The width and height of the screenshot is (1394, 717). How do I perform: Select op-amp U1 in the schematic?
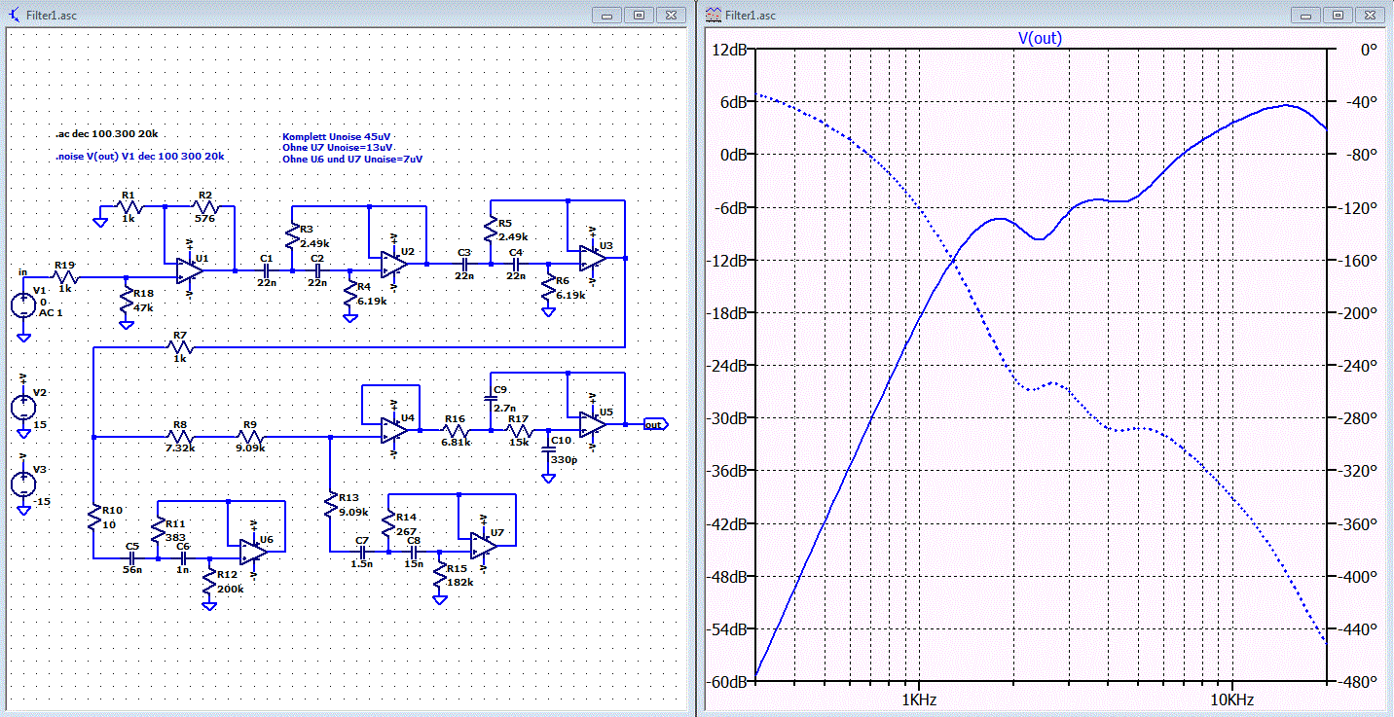pyautogui.click(x=189, y=271)
